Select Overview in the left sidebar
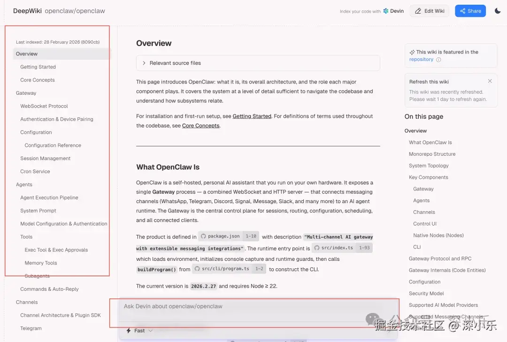Image resolution: width=507 pixels, height=342 pixels. pos(61,53)
